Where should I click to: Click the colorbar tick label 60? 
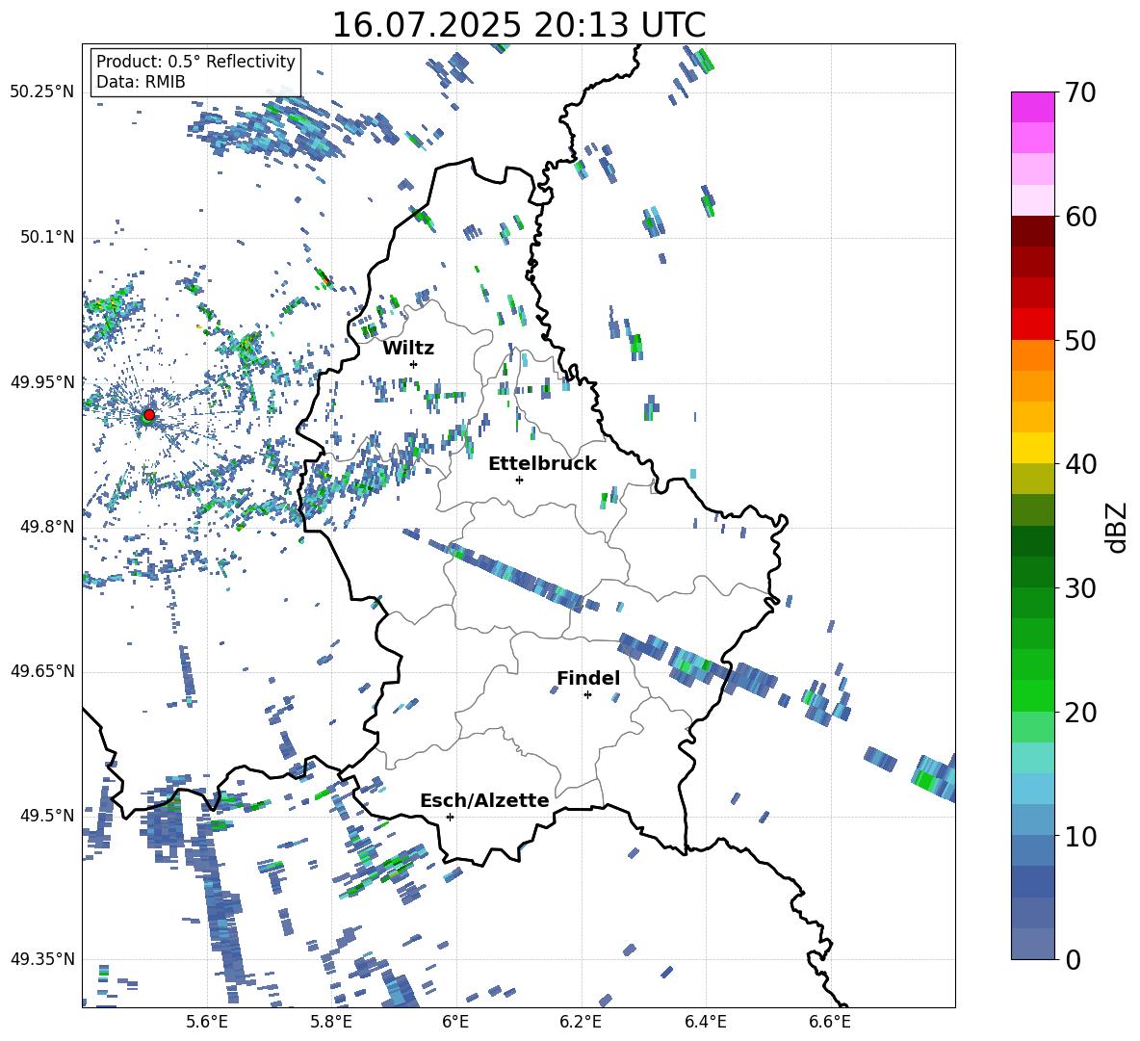click(x=1080, y=217)
